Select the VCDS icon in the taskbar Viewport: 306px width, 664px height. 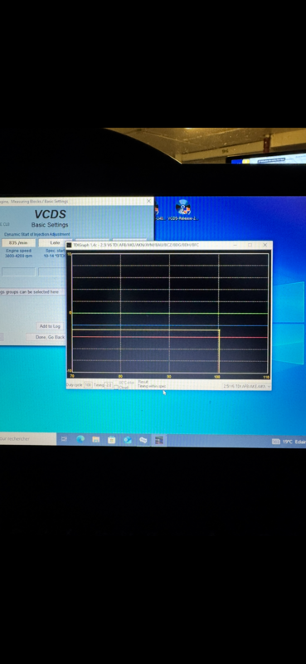point(143,440)
